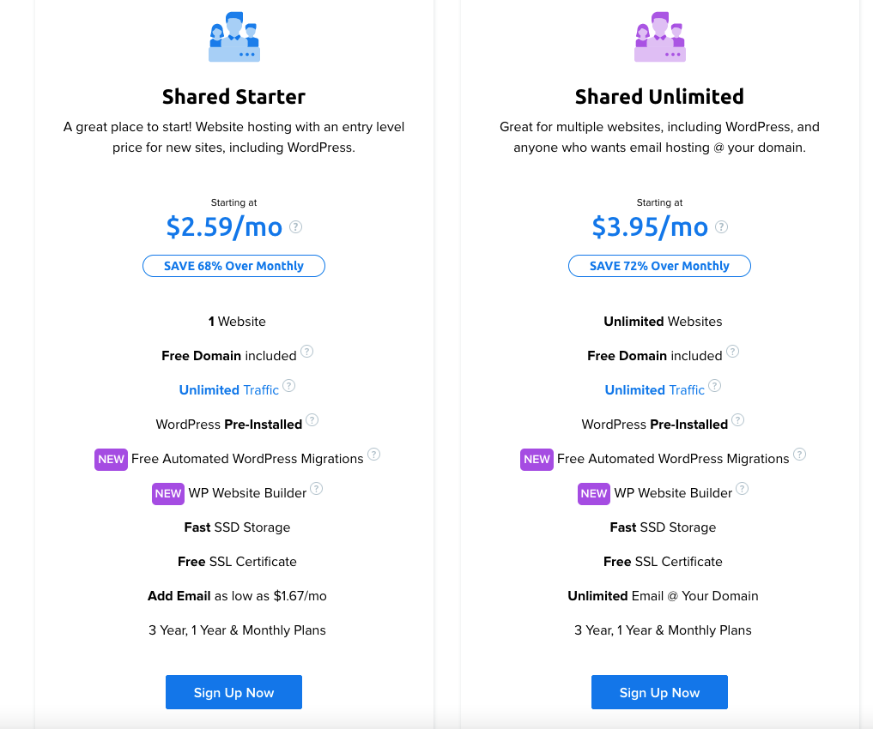This screenshot has height=729, width=873.
Task: Open Free Domain help icon in Shared Unlimited
Action: point(733,352)
